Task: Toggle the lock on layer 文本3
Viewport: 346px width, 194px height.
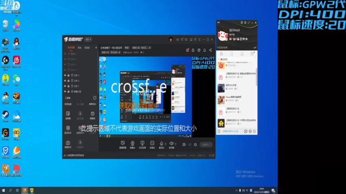Action: [69, 75]
